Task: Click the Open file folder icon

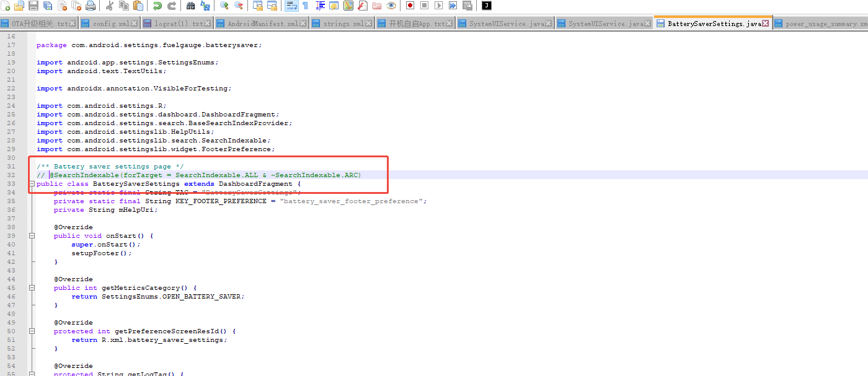Action: pyautogui.click(x=19, y=6)
